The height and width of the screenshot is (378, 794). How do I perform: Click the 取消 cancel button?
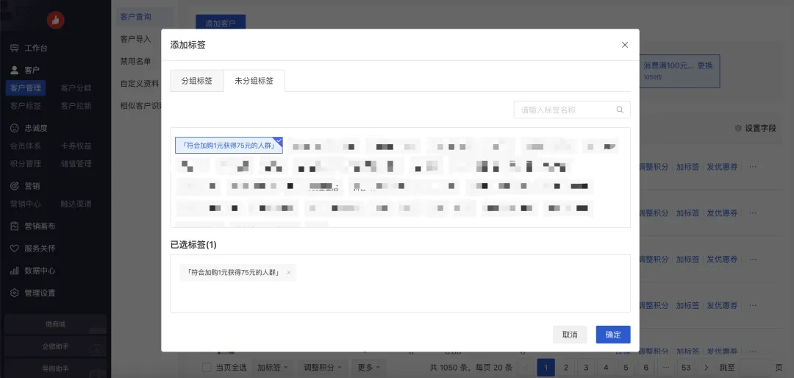570,335
